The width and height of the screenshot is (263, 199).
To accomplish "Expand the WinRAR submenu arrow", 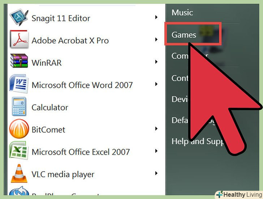I will coord(156,62).
